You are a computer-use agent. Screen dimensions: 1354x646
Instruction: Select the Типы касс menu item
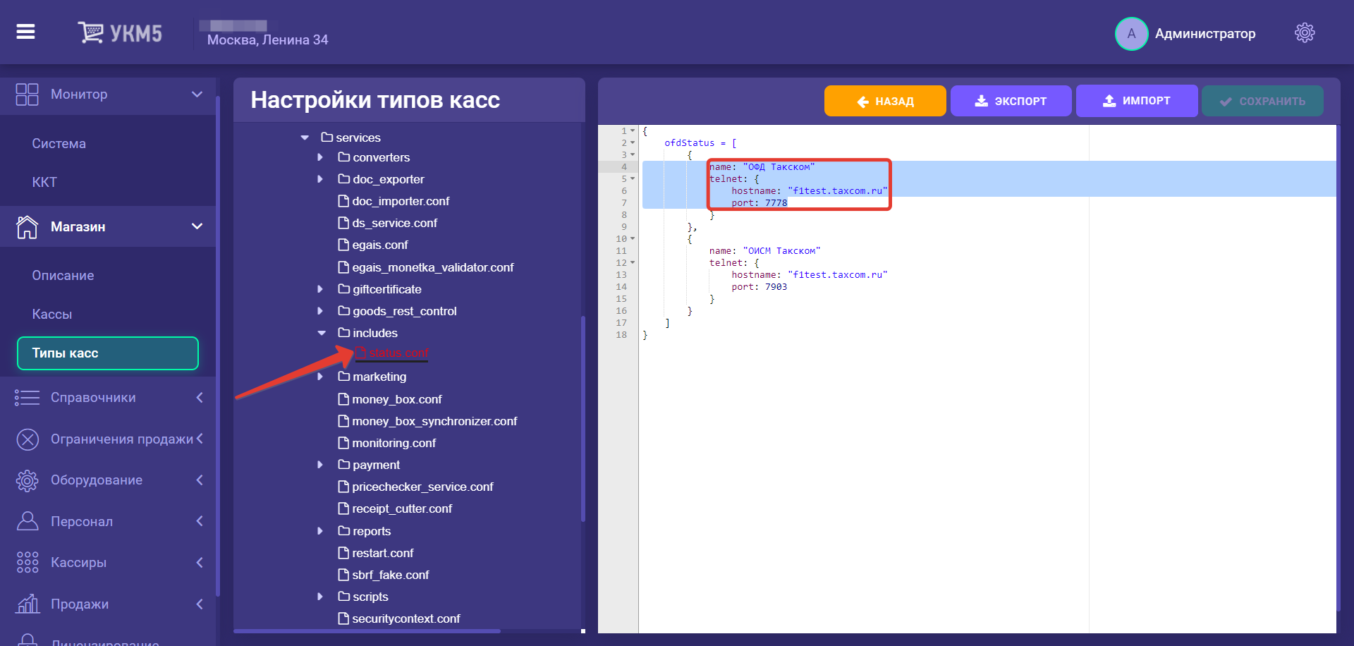[108, 353]
